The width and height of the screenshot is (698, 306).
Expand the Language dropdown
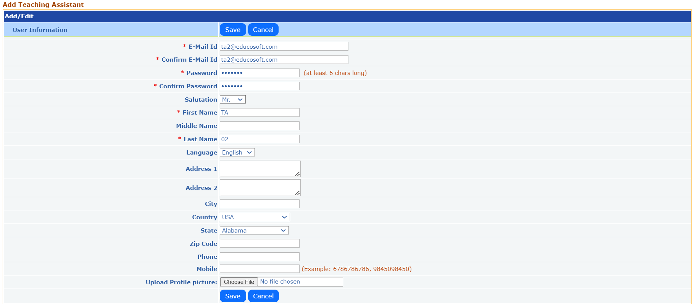237,152
